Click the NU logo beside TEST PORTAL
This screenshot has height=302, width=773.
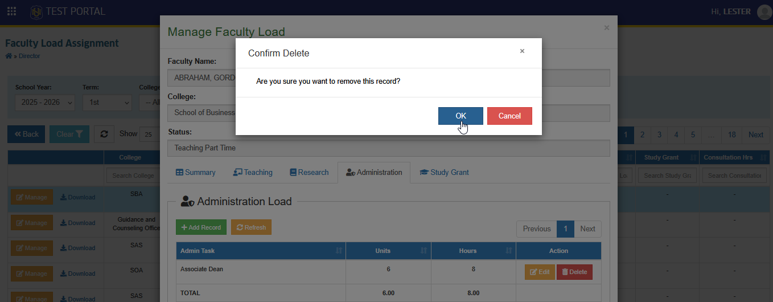[36, 11]
